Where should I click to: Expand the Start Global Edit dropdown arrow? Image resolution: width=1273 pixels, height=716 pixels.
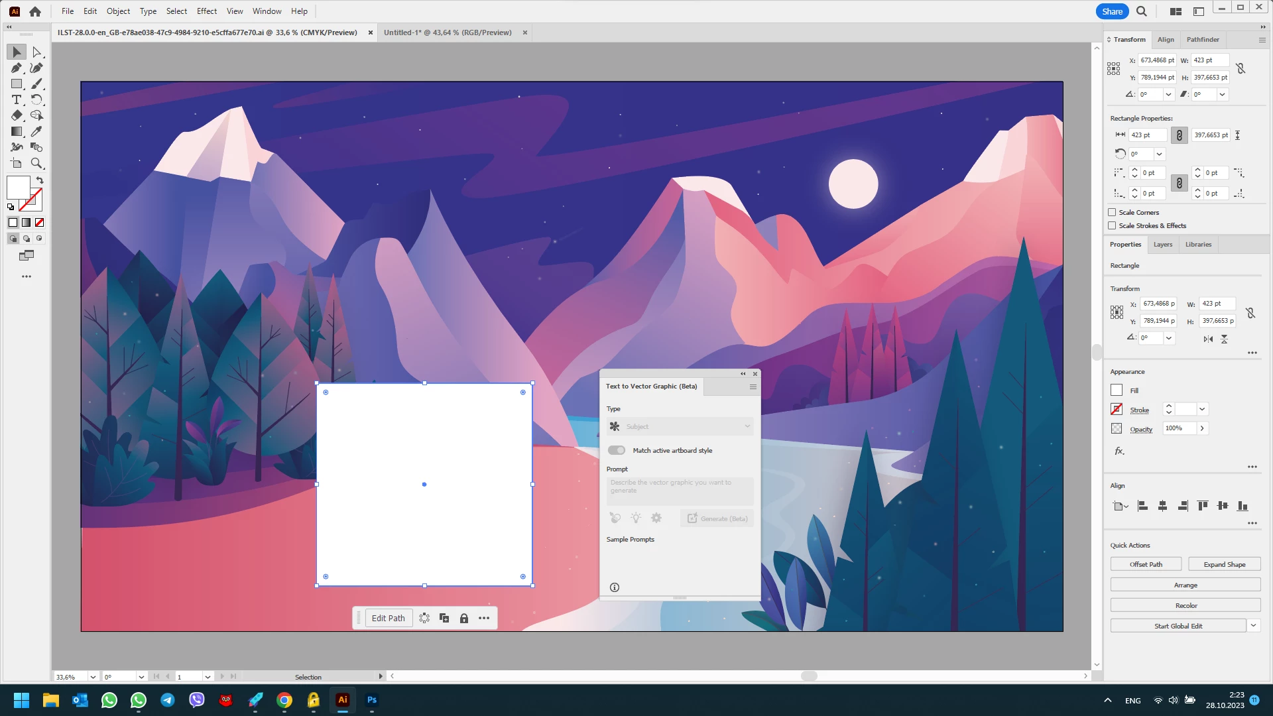pos(1253,625)
